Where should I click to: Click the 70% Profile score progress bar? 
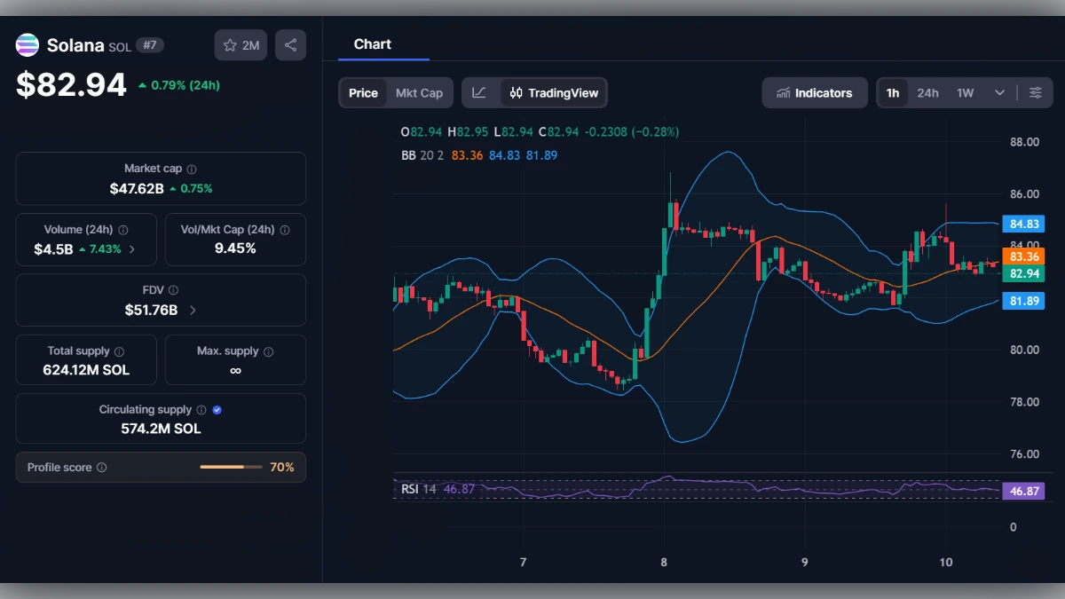point(232,467)
